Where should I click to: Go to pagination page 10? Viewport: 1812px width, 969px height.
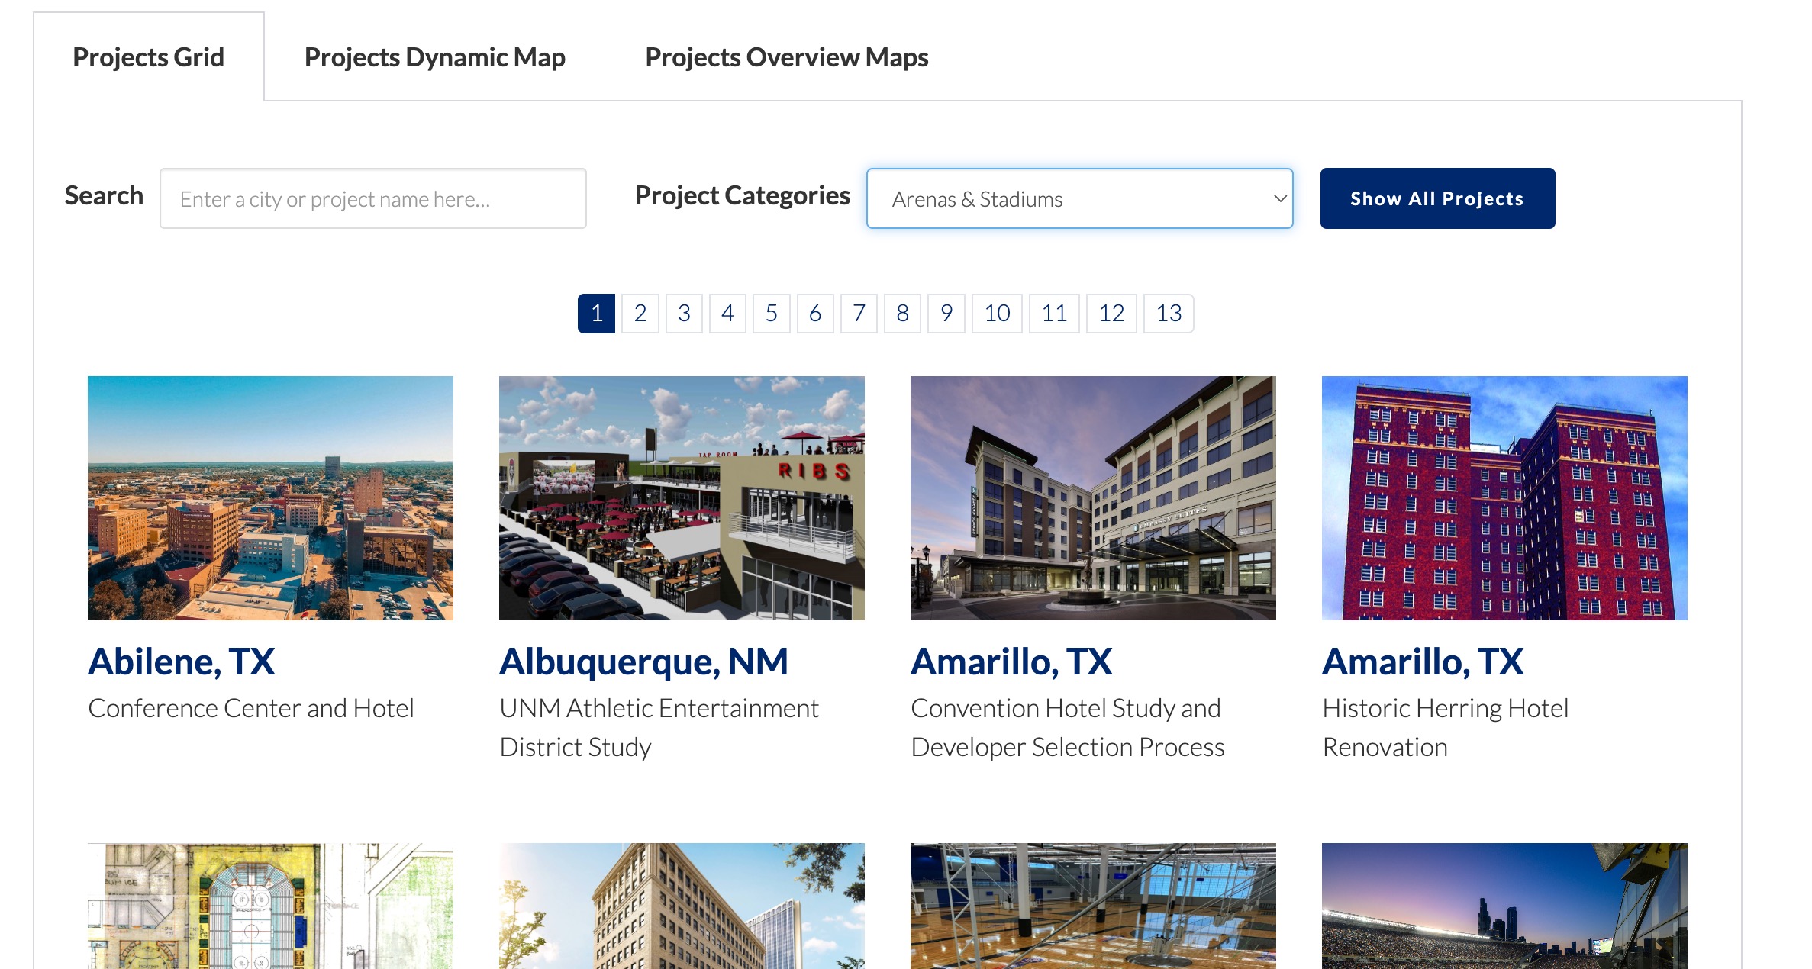997,314
